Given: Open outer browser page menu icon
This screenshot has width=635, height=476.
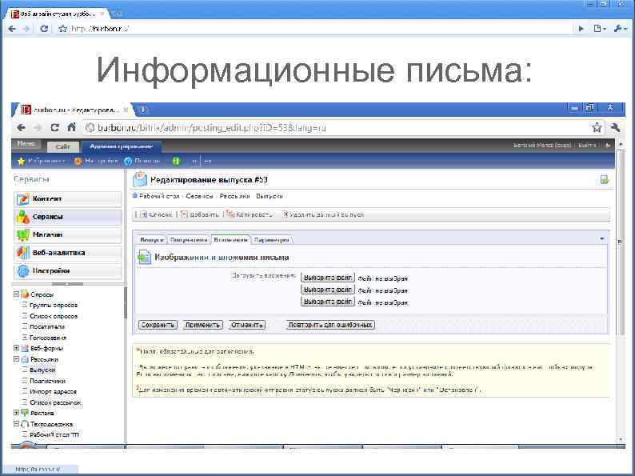Looking at the screenshot, I should click(x=599, y=28).
